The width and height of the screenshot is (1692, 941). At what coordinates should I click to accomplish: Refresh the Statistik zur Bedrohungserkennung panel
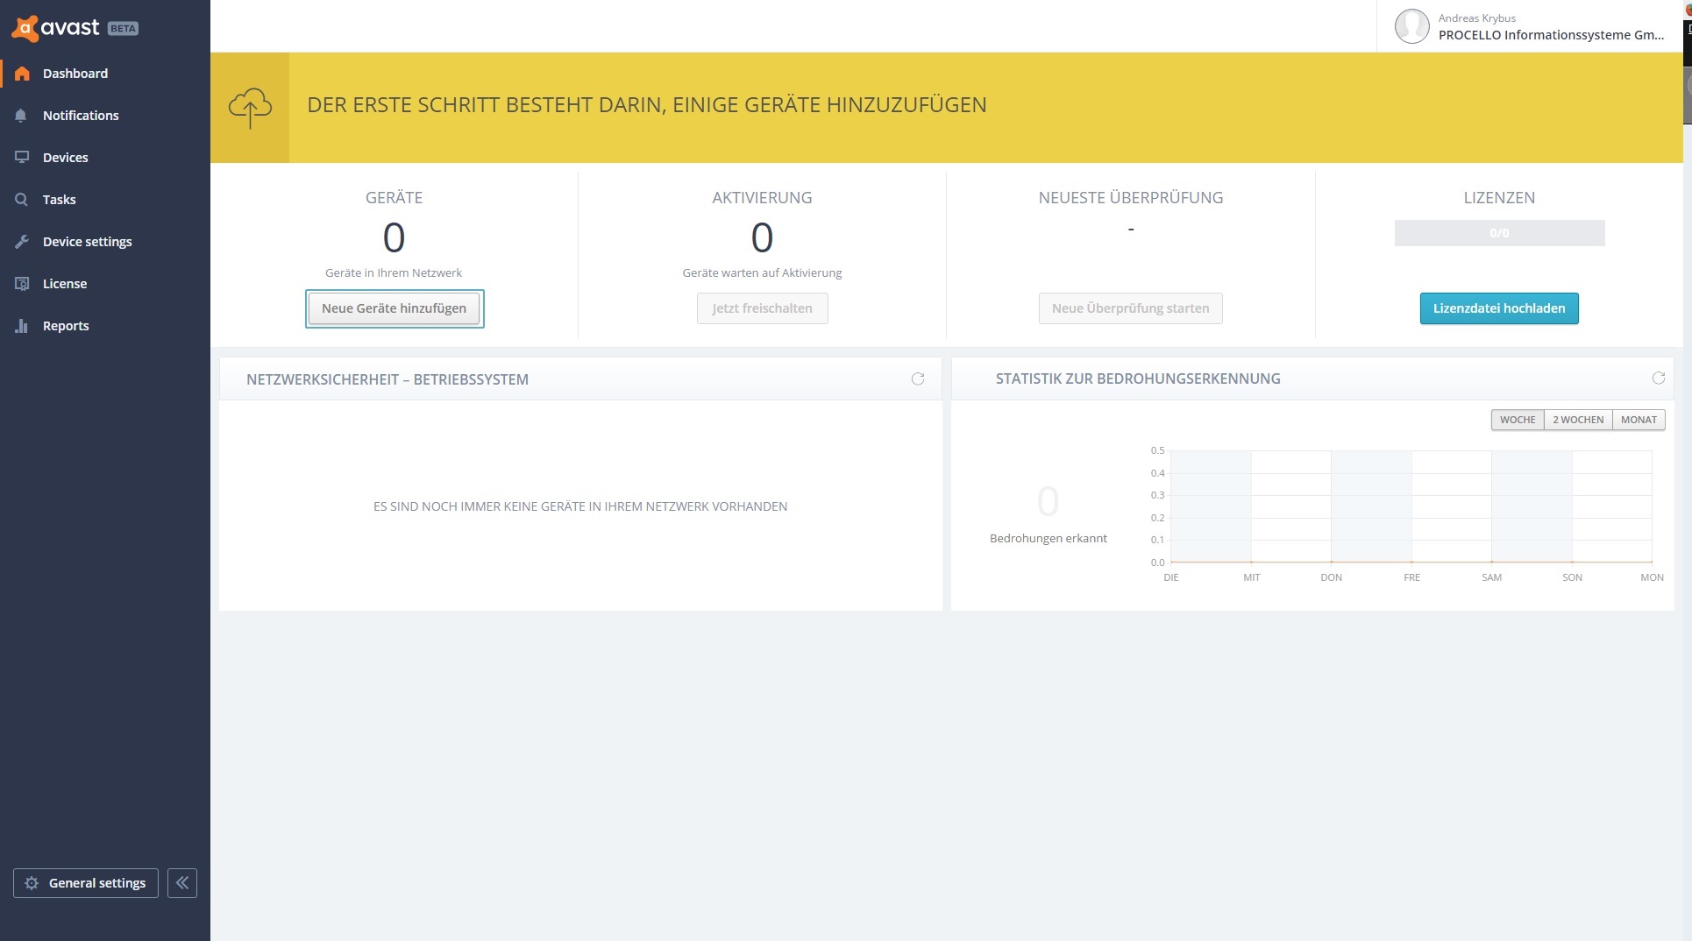point(1659,378)
